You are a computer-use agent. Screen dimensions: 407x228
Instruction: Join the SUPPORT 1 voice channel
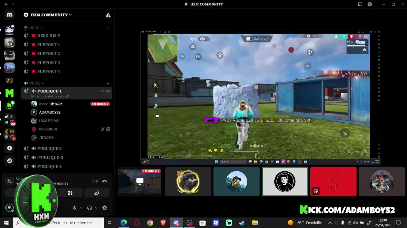click(x=67, y=45)
